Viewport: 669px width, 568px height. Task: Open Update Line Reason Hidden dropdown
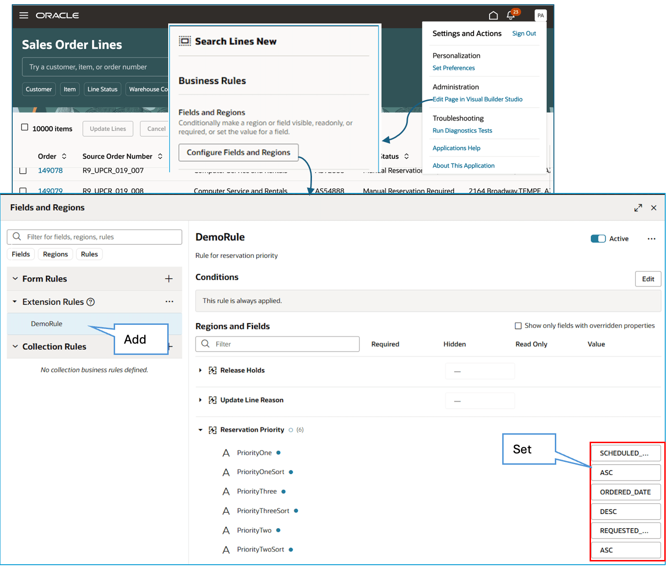click(480, 400)
